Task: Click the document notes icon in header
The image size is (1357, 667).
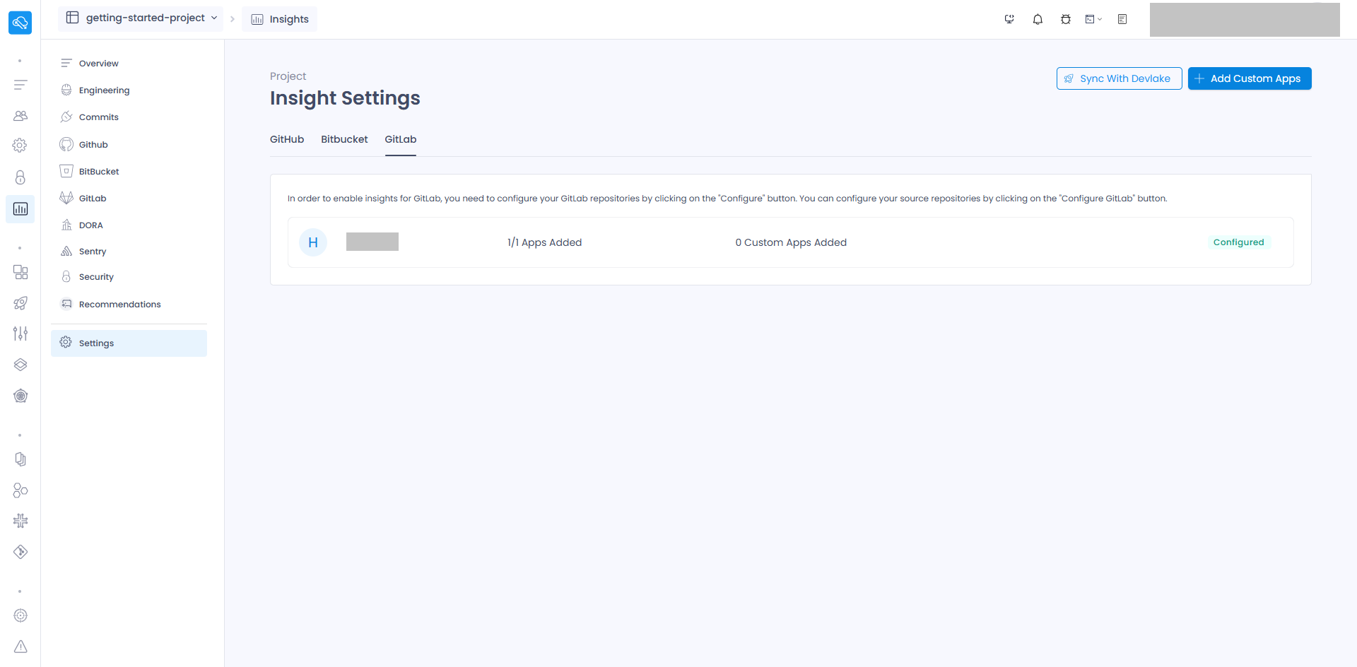Action: point(1122,19)
